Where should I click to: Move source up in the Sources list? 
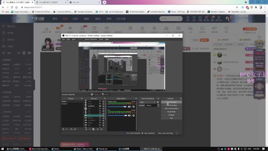click(x=98, y=129)
